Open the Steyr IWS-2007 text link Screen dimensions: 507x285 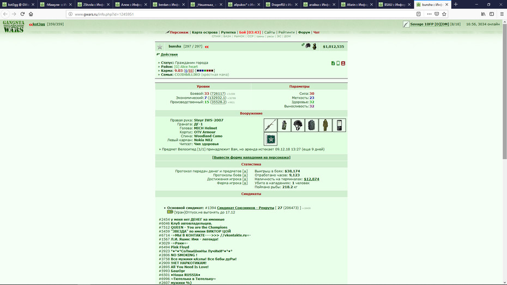click(209, 120)
